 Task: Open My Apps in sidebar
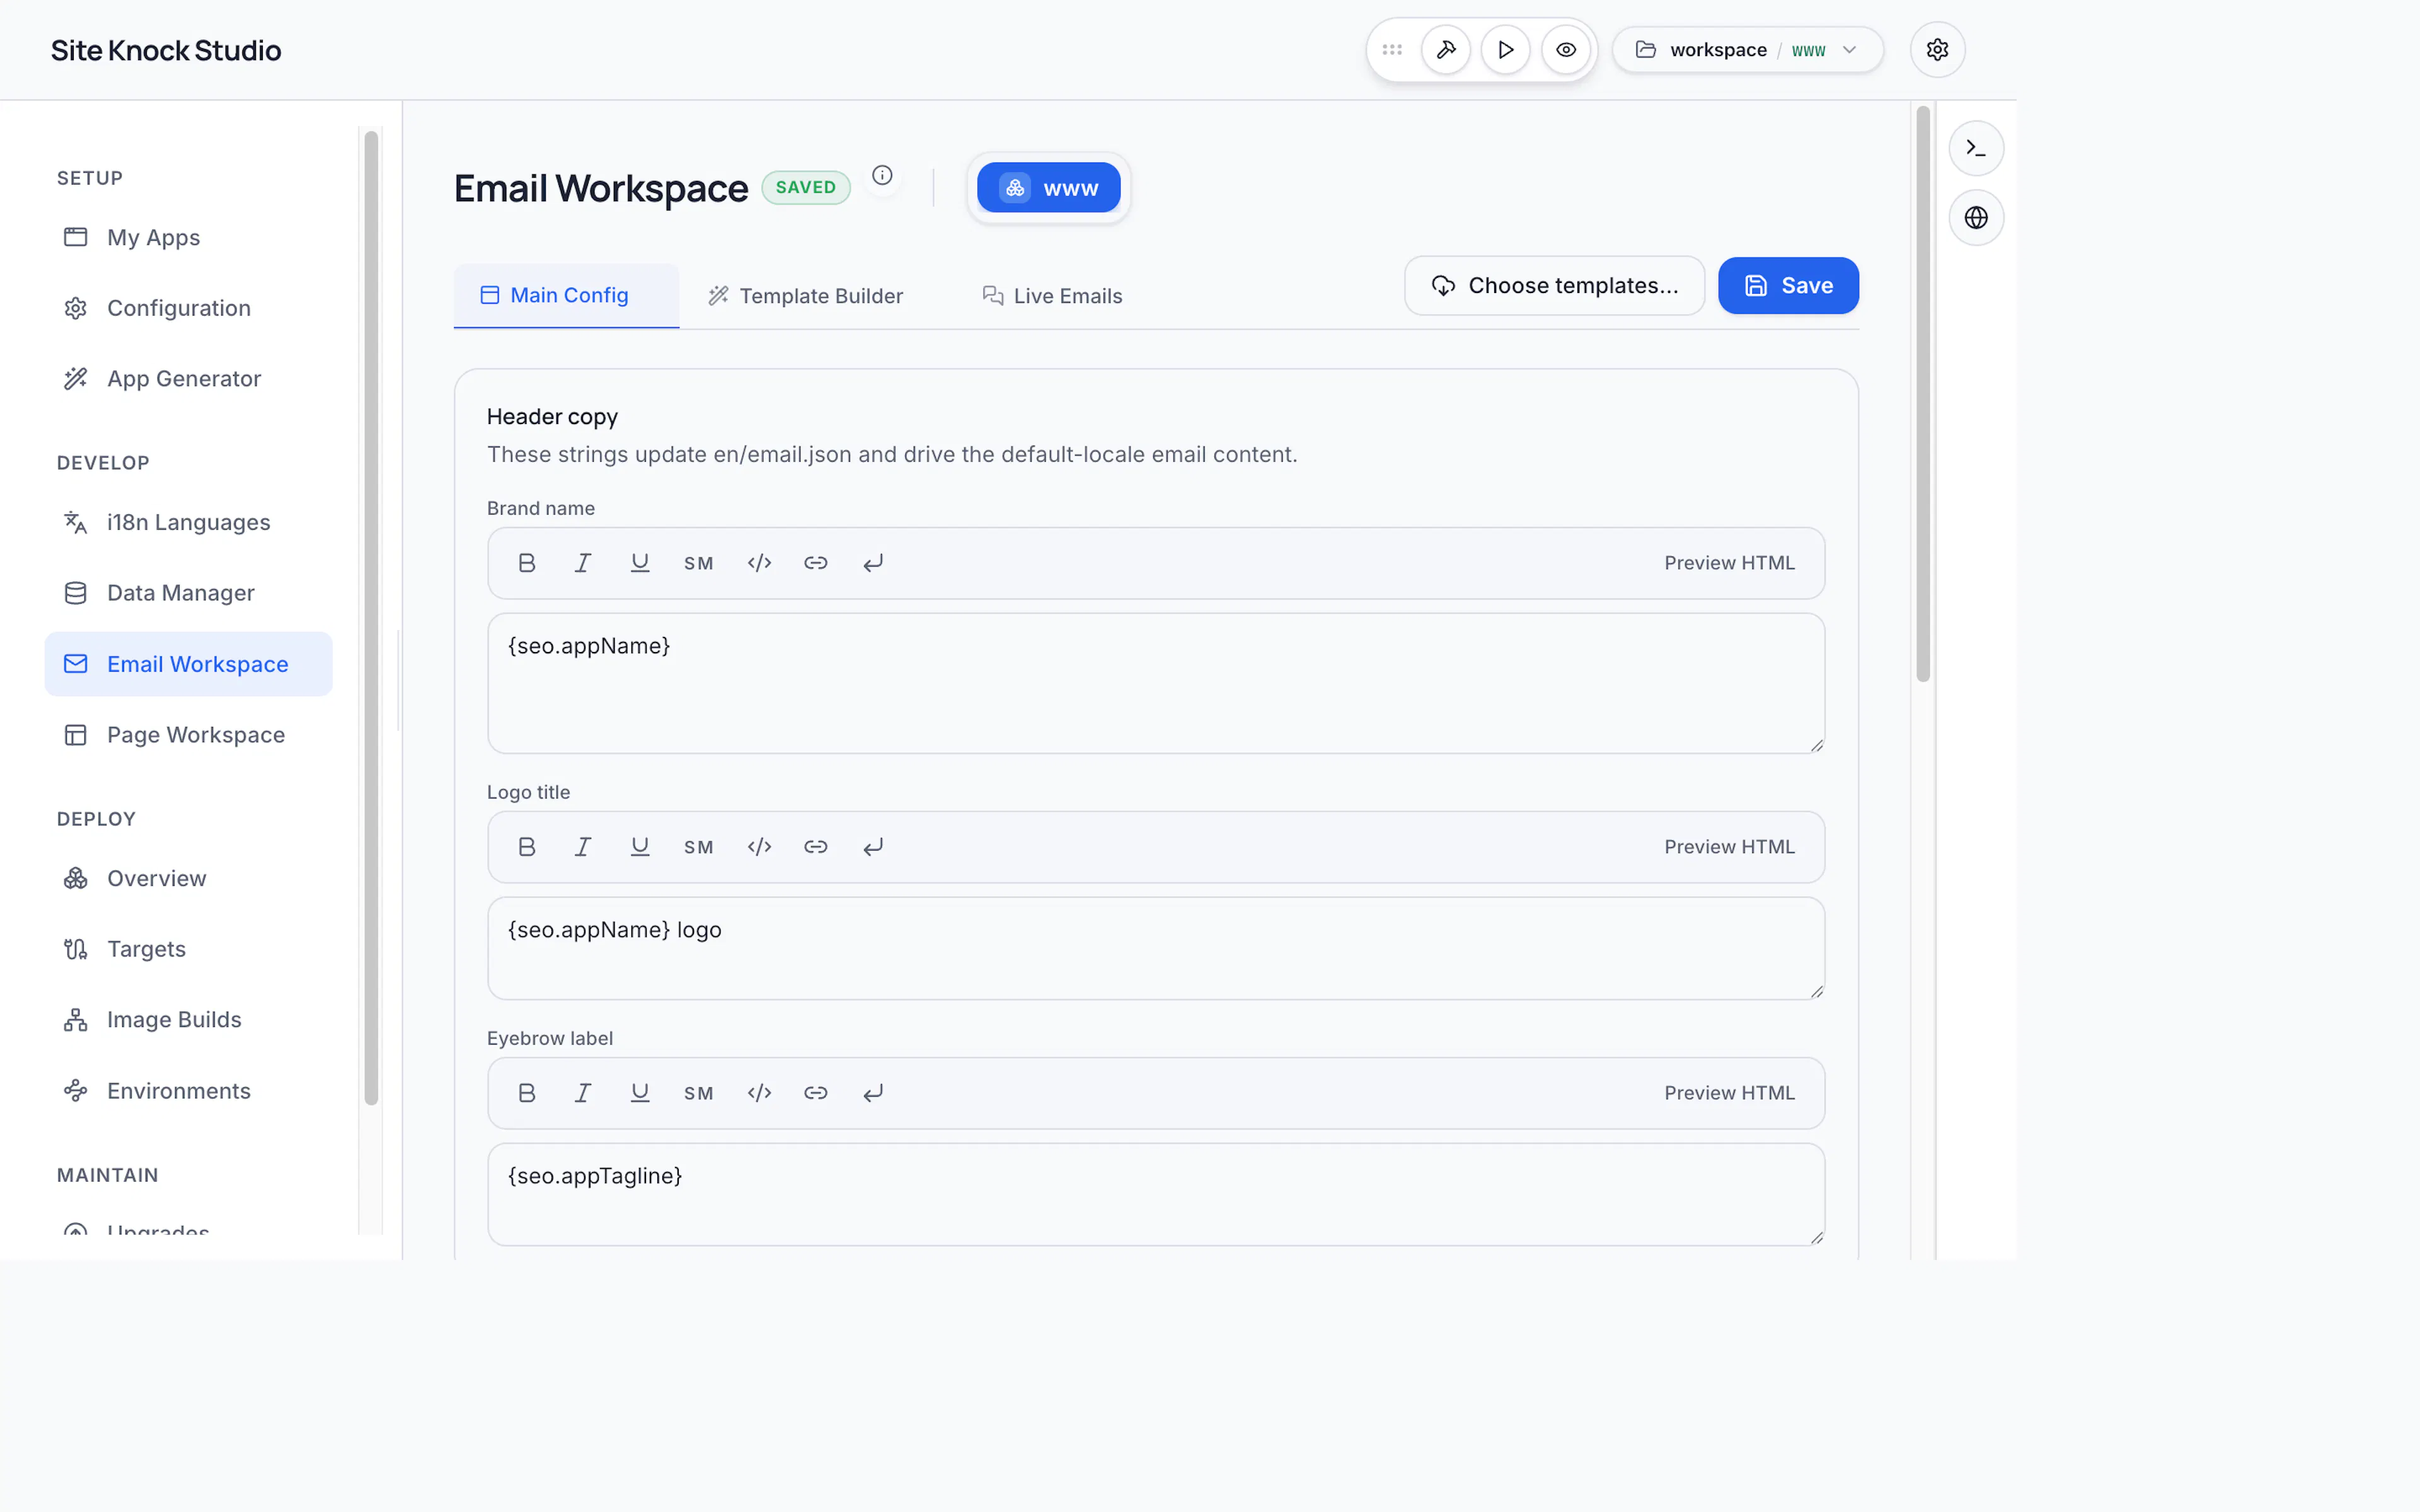(188, 237)
